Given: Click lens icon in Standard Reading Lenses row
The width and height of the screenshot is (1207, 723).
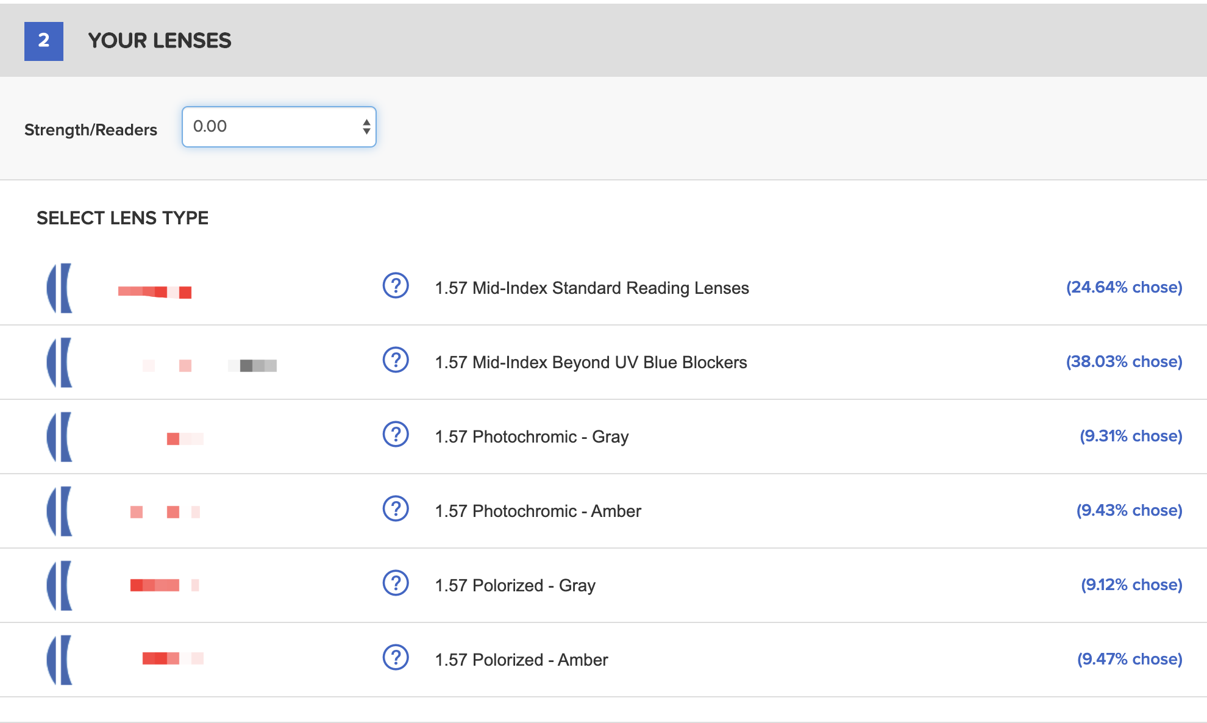Looking at the screenshot, I should pos(60,288).
